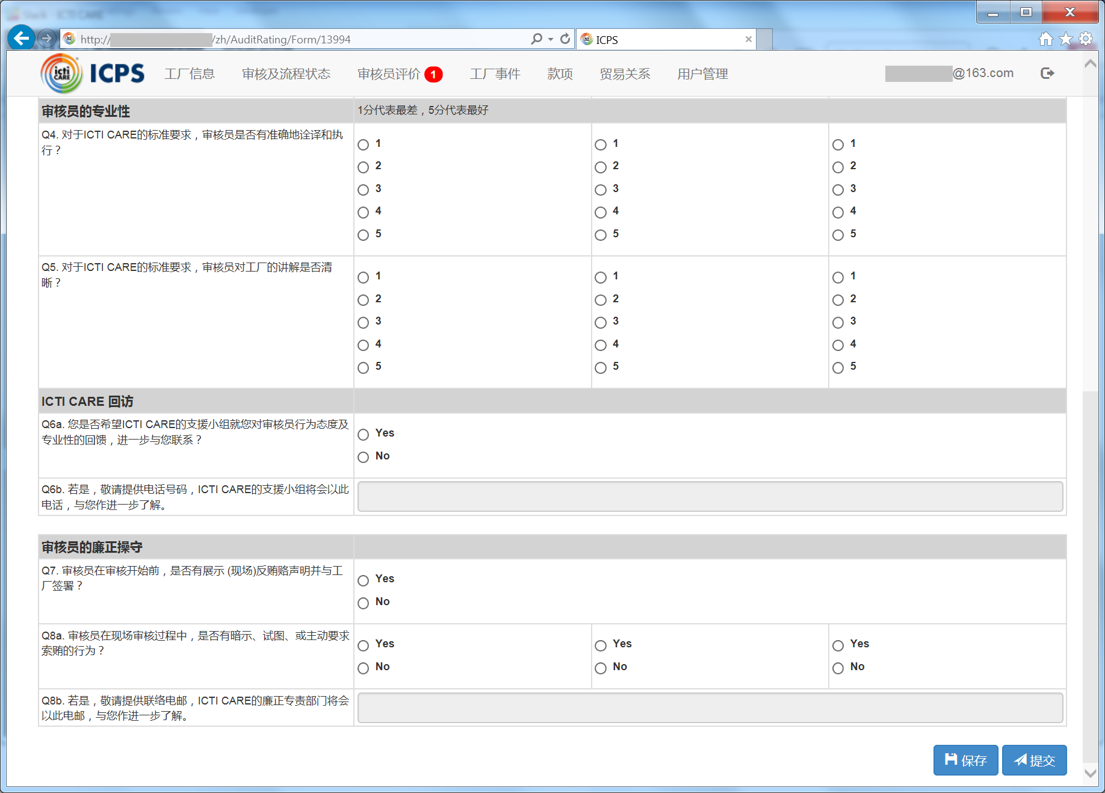Select Yes for Q8a first column
This screenshot has height=793, width=1105.
coord(364,645)
